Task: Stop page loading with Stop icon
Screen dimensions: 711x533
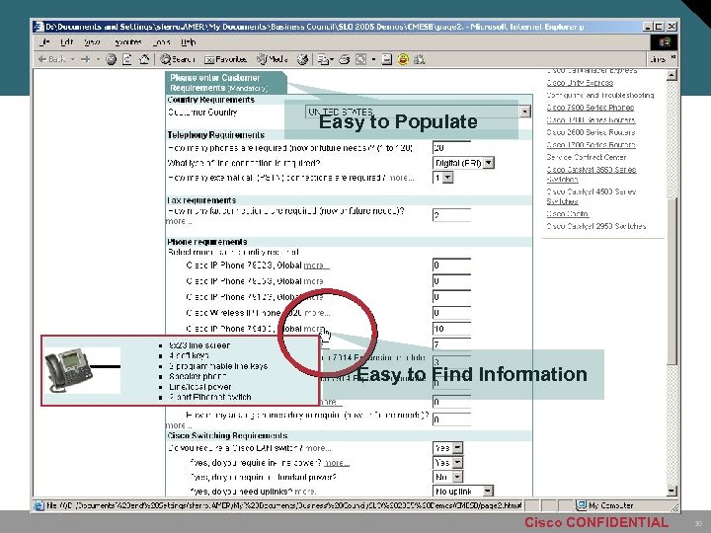Action: (x=111, y=59)
